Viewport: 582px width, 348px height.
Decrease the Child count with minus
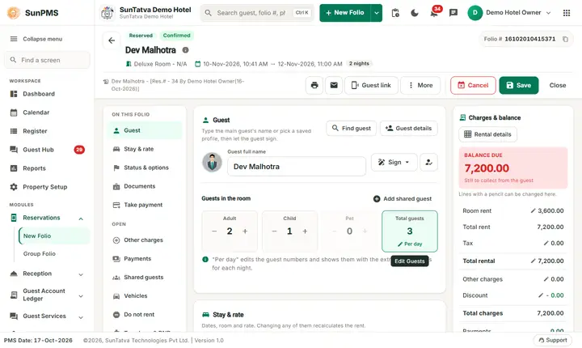(274, 231)
